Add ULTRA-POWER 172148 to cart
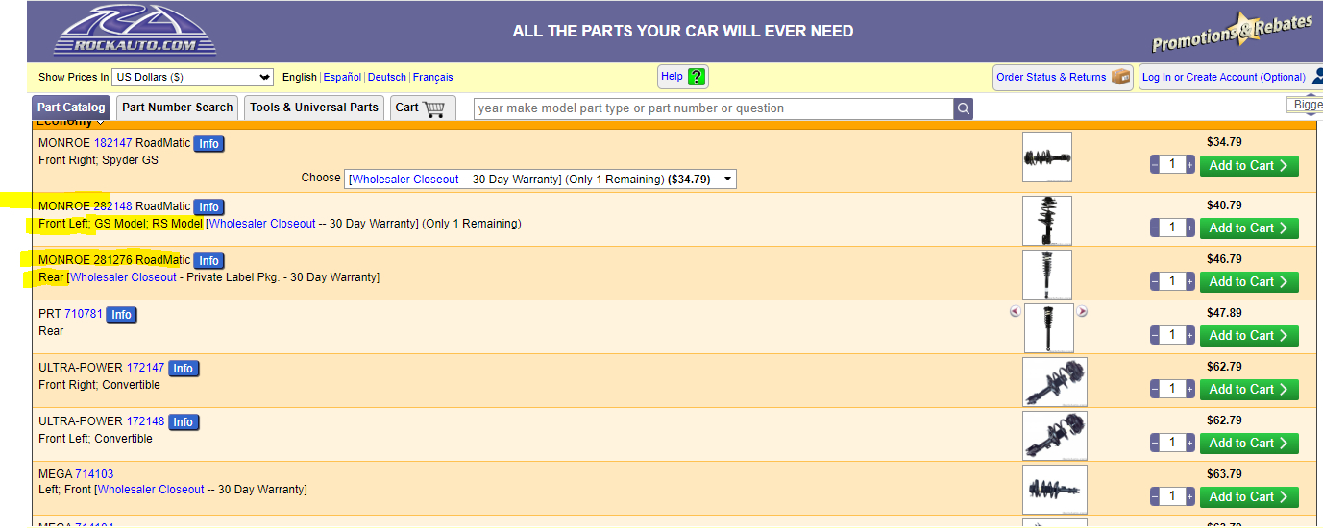This screenshot has width=1323, height=528. [x=1249, y=444]
